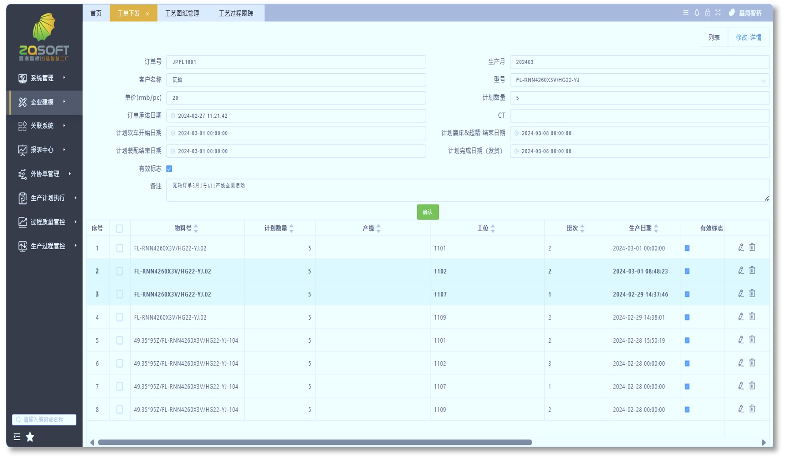Image resolution: width=785 pixels, height=456 pixels.
Task: Open the top bar hamburger menu icon
Action: 686,13
